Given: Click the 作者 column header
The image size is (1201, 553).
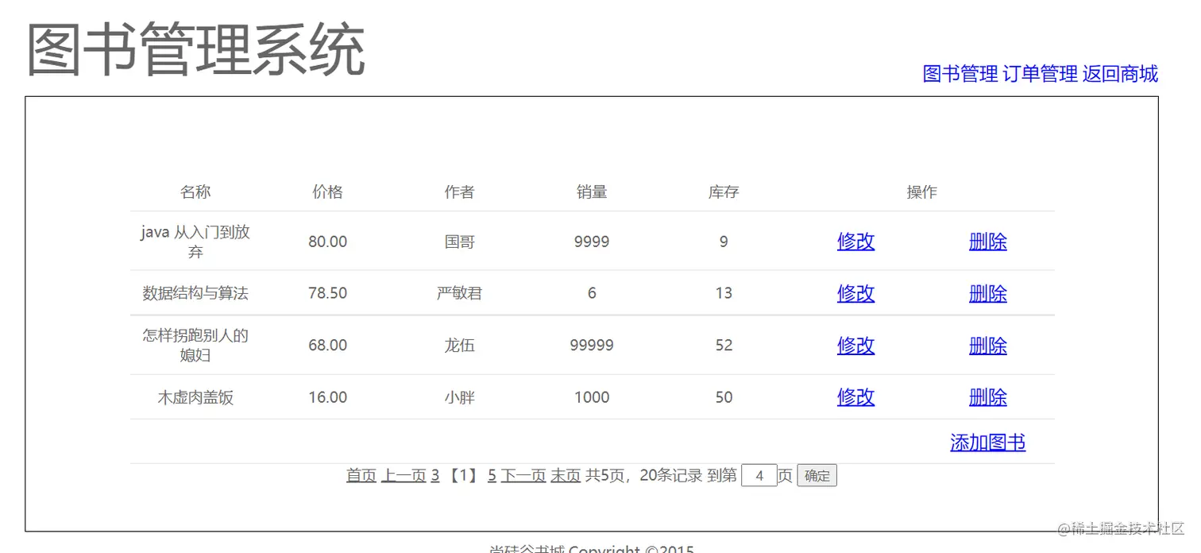Looking at the screenshot, I should click(459, 191).
